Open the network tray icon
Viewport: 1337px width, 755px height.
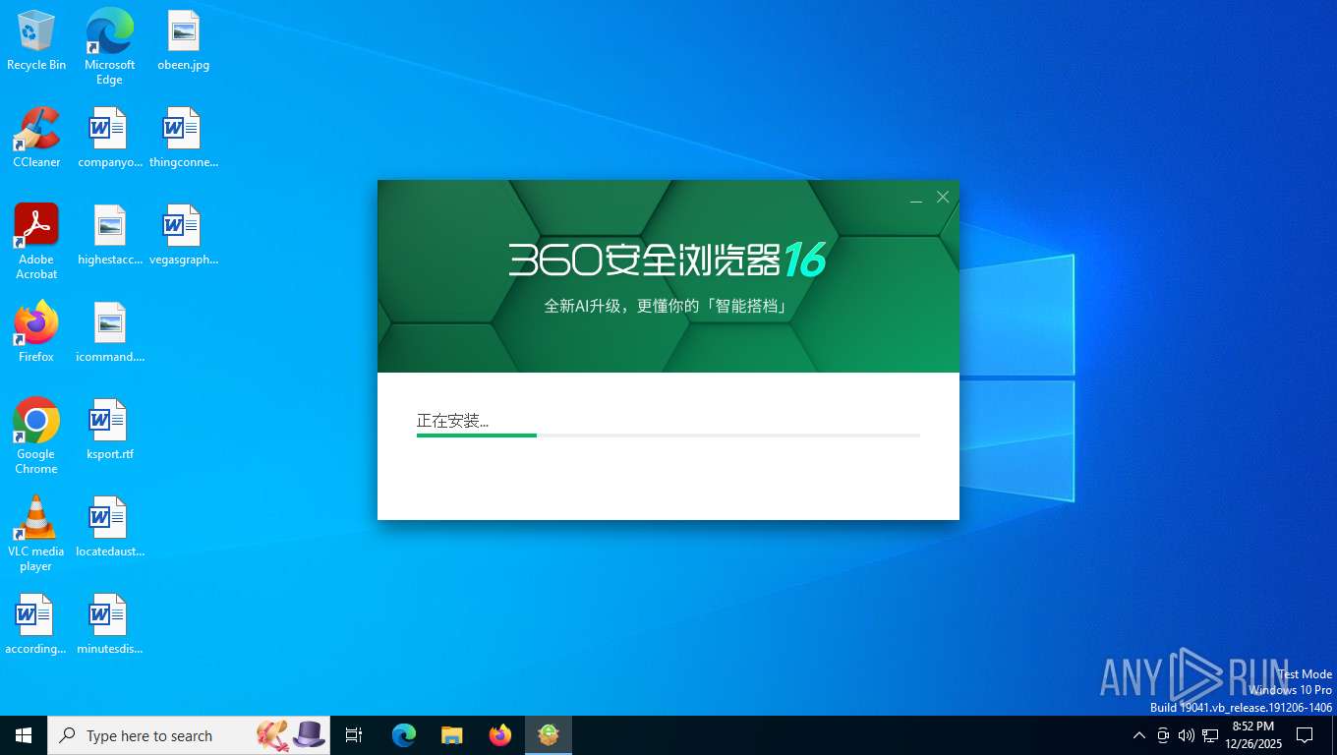point(1210,735)
